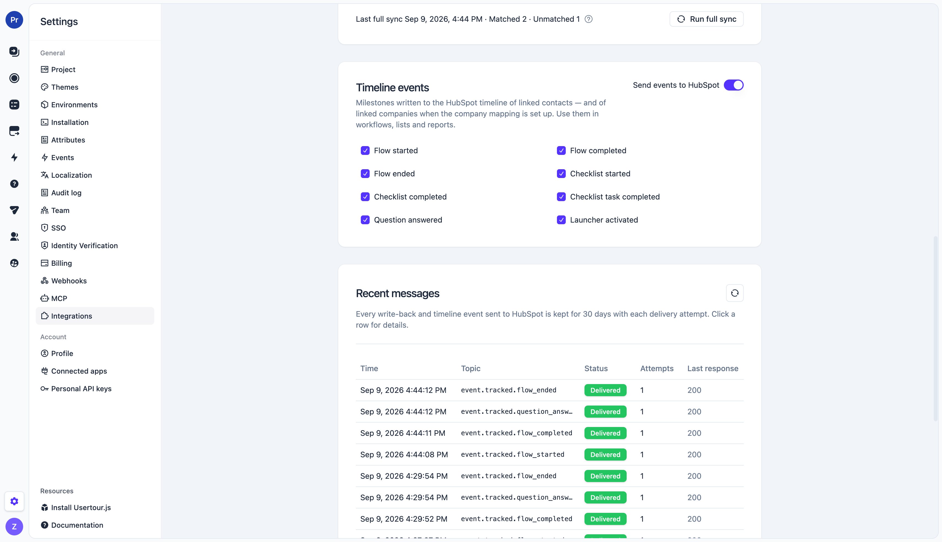This screenshot has height=542, width=942.
Task: Click Delivered badge for 4:44:11 PM row
Action: click(x=605, y=433)
